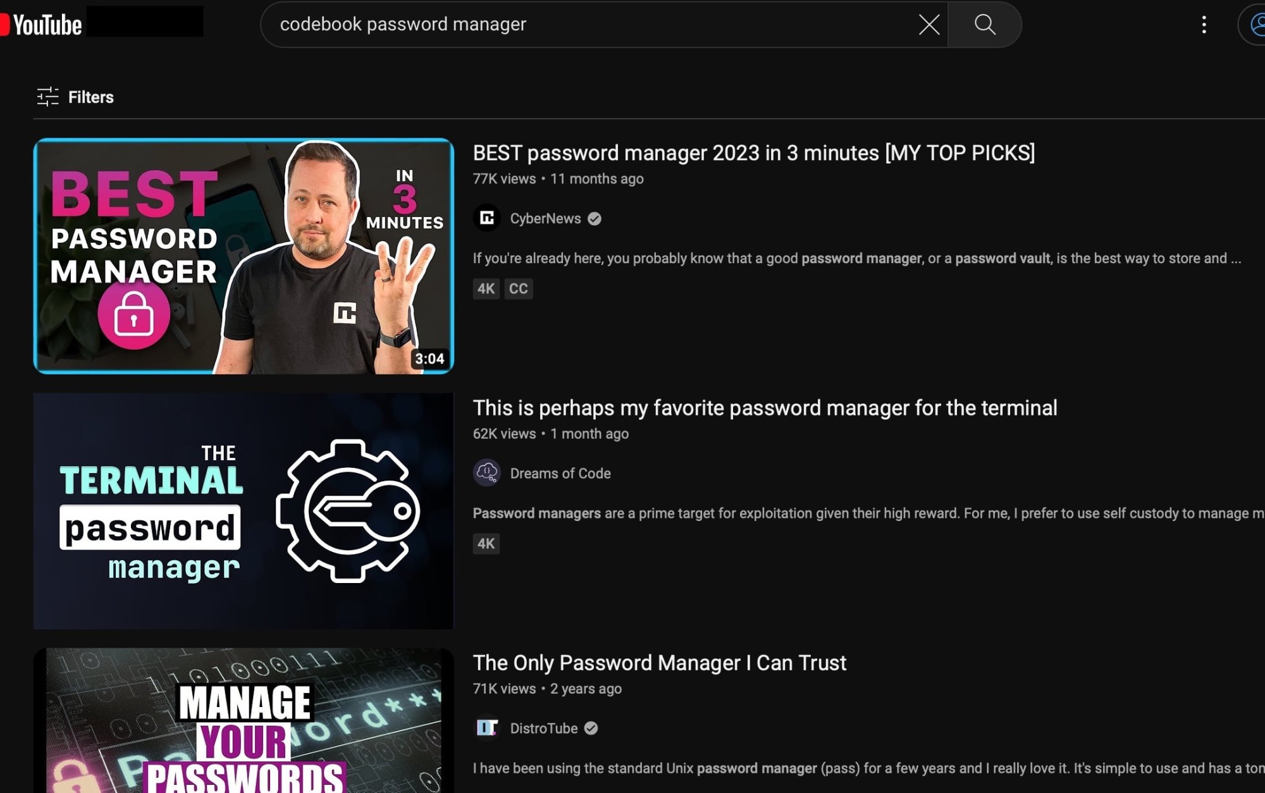1265x793 pixels.
Task: Click the CyberNews channel avatar
Action: [x=487, y=218]
